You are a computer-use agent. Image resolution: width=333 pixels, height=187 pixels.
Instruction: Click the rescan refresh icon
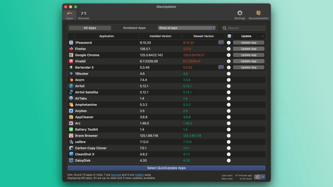(258, 177)
